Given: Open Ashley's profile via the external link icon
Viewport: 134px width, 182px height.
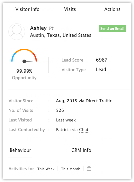Looking at the screenshot, I should [x=51, y=28].
